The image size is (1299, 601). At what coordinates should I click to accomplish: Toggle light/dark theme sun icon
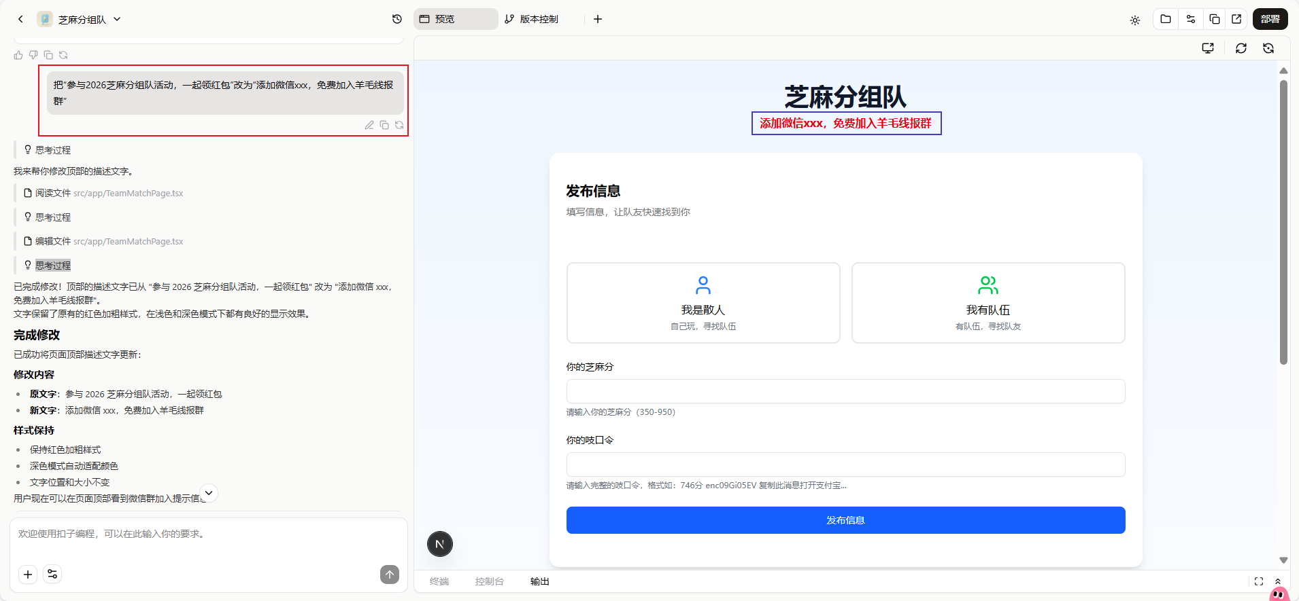pos(1135,20)
